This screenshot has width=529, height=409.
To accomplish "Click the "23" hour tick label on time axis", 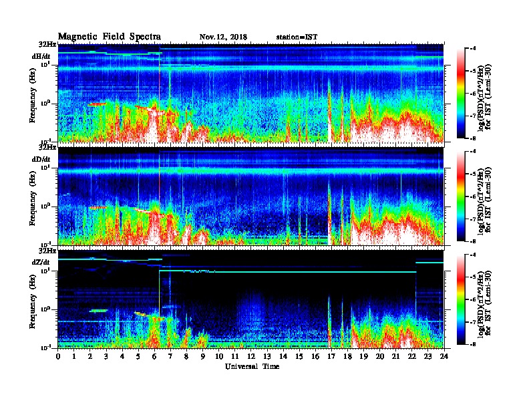I will (427, 356).
